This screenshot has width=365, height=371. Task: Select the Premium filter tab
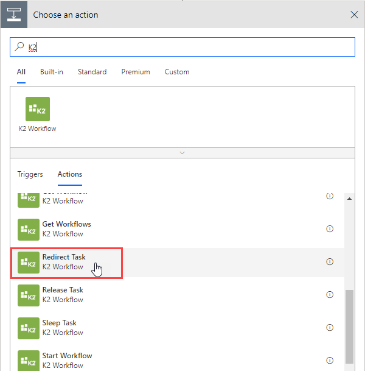pos(135,72)
